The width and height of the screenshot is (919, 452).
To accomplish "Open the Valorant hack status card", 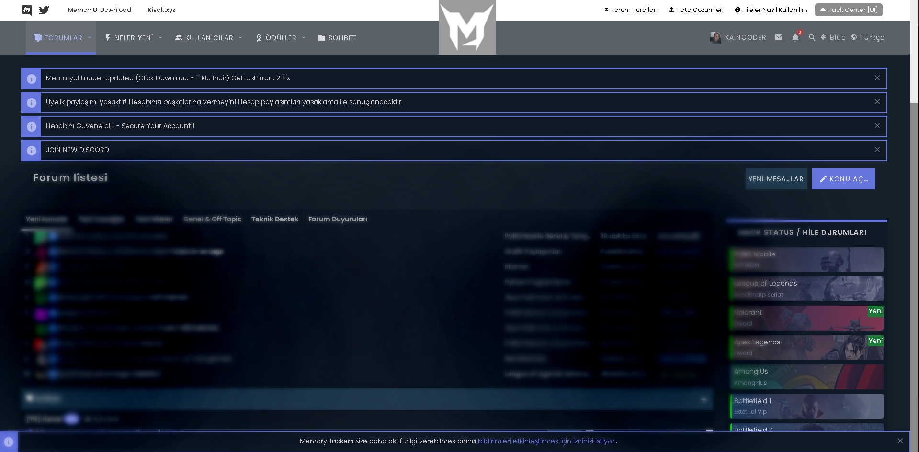I will coord(807,318).
